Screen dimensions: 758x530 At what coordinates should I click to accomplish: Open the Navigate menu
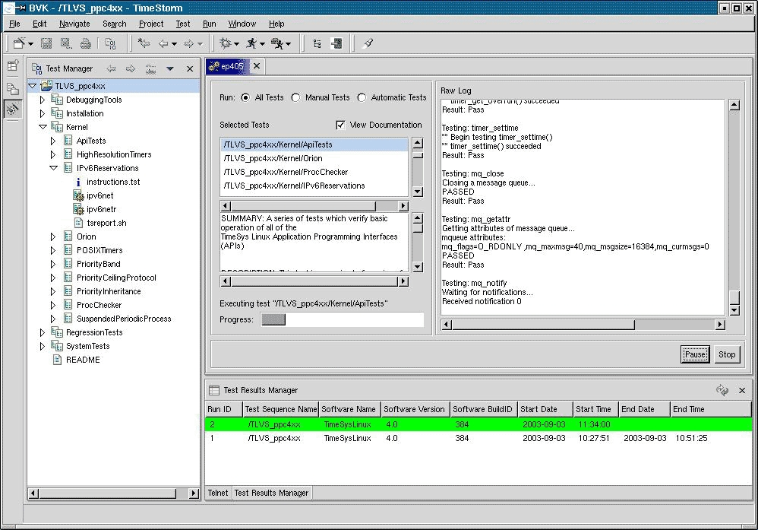coord(74,24)
